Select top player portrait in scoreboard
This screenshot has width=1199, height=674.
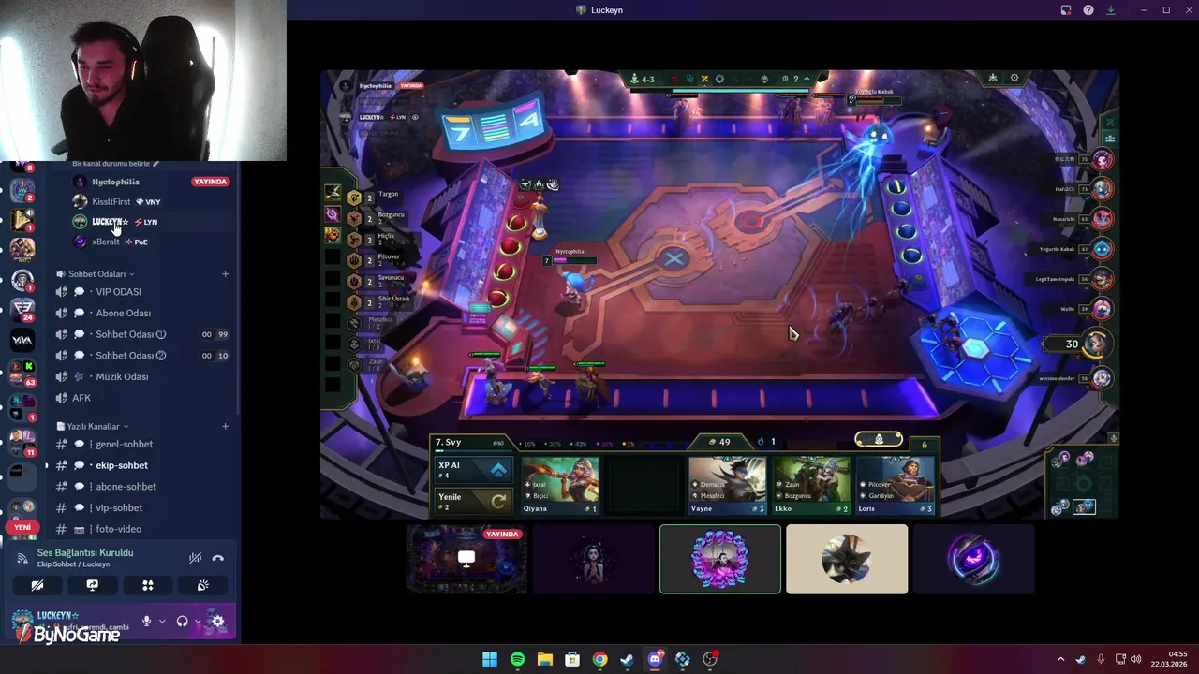1102,160
